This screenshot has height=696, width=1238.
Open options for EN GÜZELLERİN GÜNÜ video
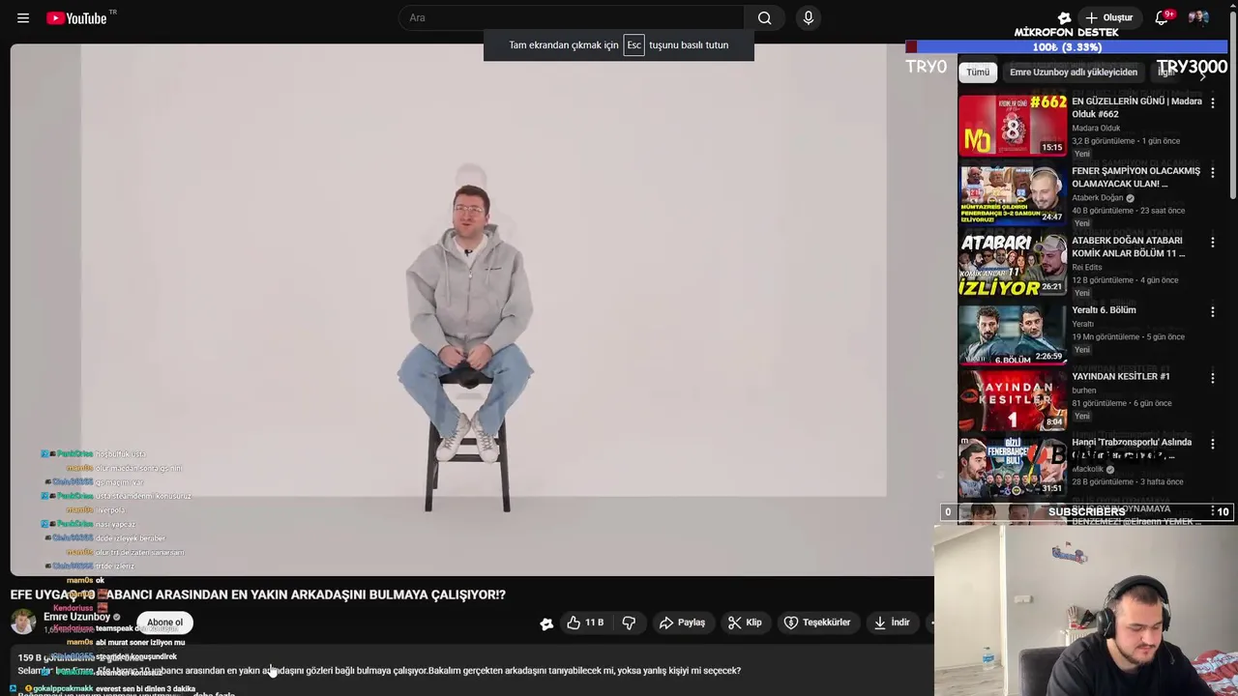point(1212,102)
